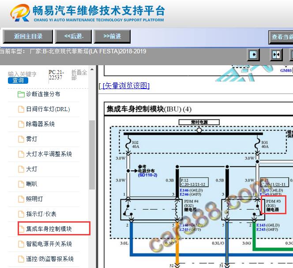Click the double-arrow panel icon

pos(276,55)
